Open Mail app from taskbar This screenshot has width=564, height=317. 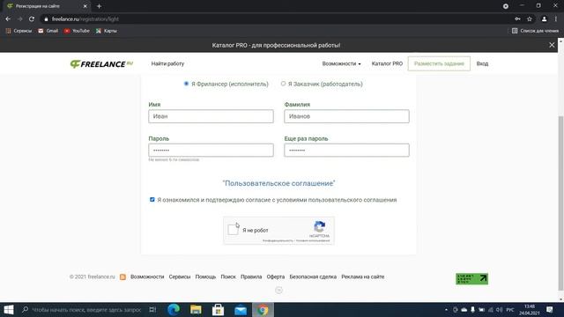(x=241, y=309)
